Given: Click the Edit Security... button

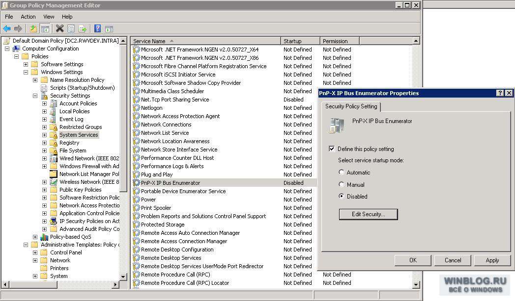Looking at the screenshot, I should pyautogui.click(x=368, y=214).
